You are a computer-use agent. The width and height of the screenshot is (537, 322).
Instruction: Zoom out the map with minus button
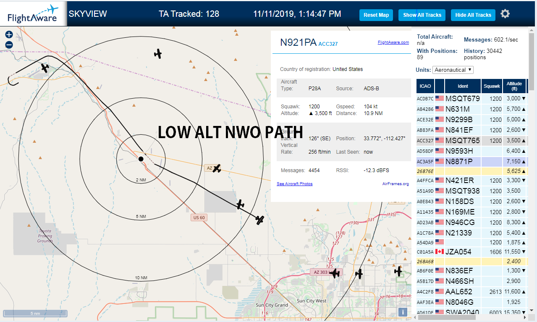[x=9, y=45]
